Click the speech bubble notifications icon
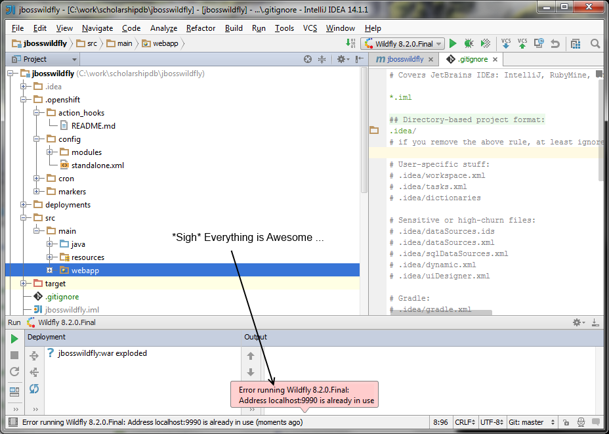The width and height of the screenshot is (609, 434). pos(595,422)
